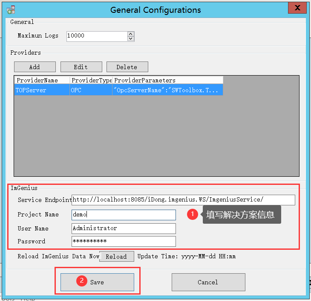311x301 pixels.
Task: Click into the Project Name field
Action: pyautogui.click(x=124, y=215)
